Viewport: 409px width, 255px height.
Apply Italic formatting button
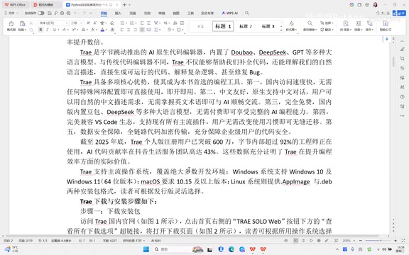pos(48,30)
